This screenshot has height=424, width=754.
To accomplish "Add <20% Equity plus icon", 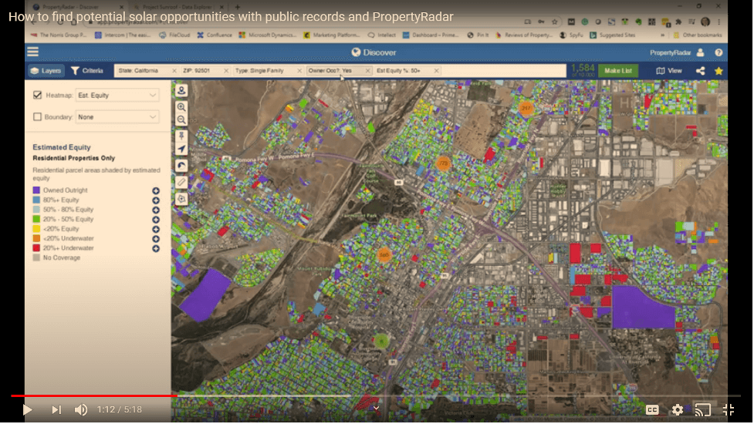I will point(156,229).
